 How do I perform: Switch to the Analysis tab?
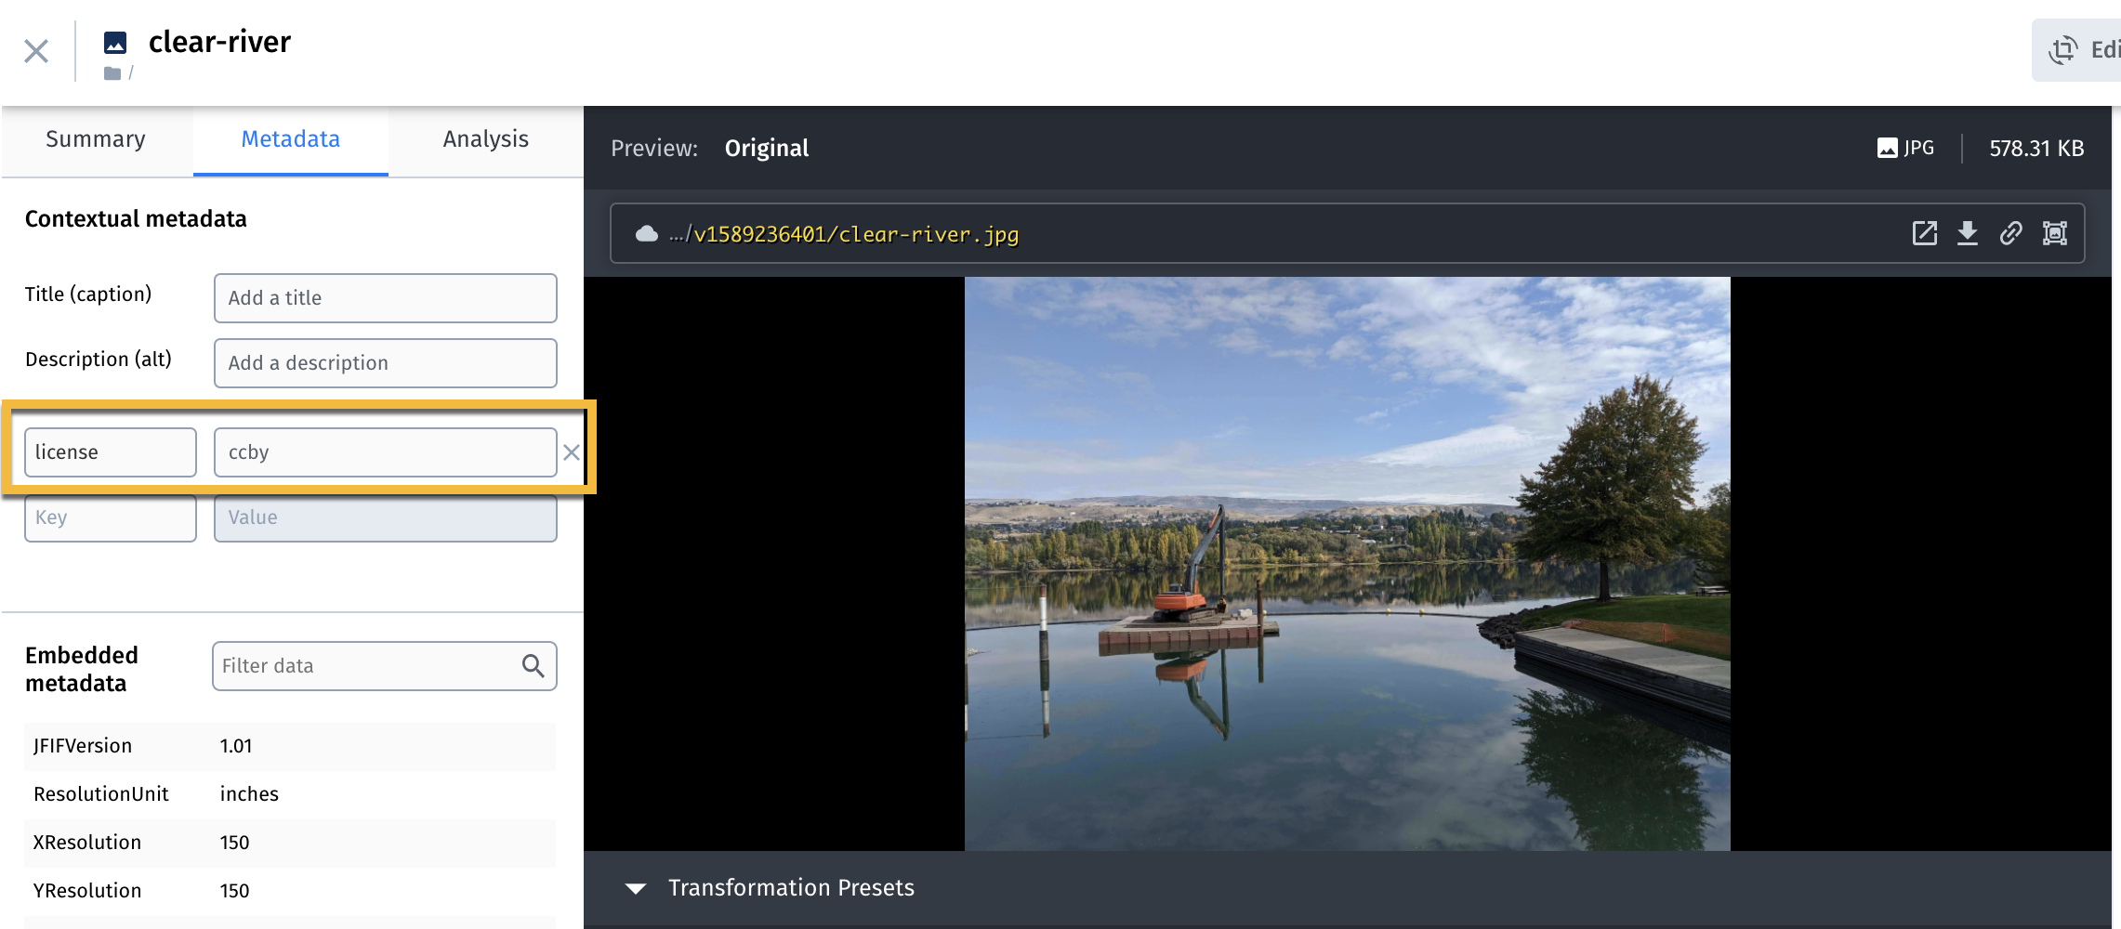tap(486, 139)
